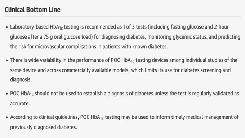The height and width of the screenshot is (138, 245).
Task: Click the bullet marker before "According to clinical"
Action: click(7, 118)
